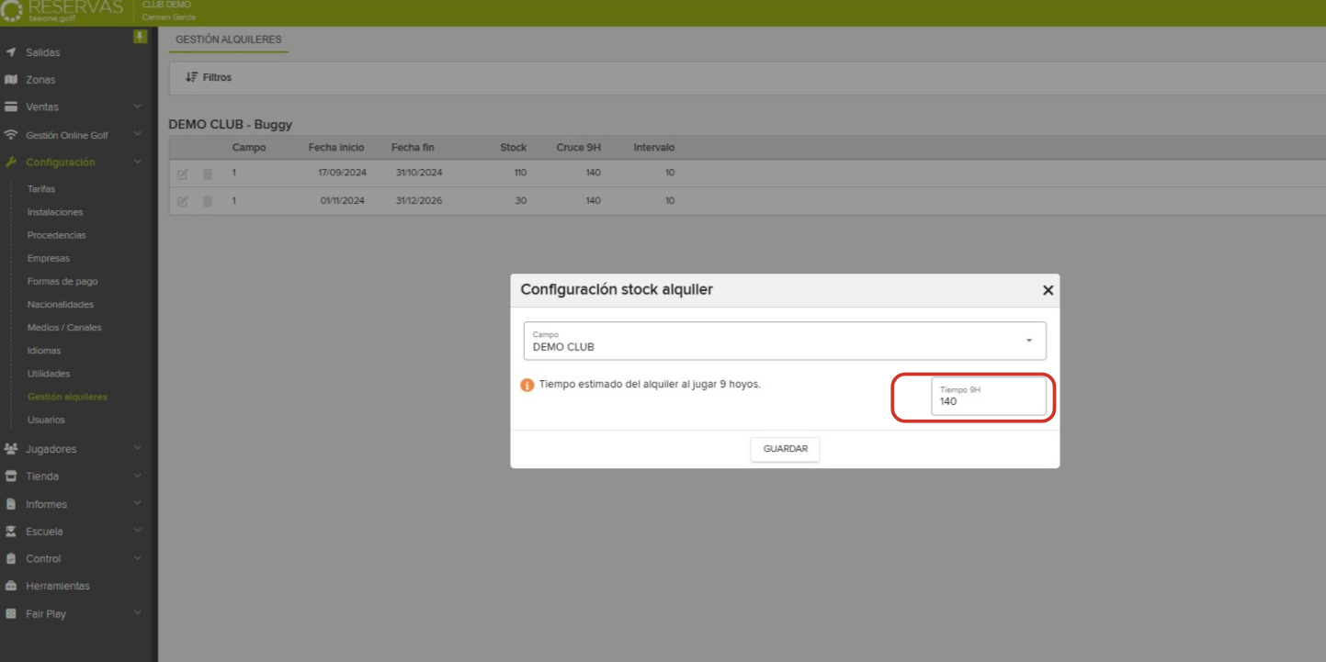
Task: Click the Zonas map icon
Action: [x=11, y=80]
